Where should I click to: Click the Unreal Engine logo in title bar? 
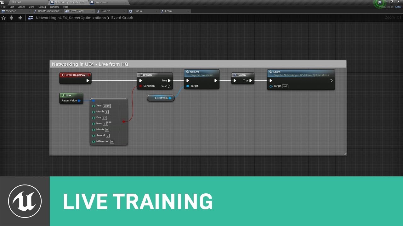[x=2, y=2]
